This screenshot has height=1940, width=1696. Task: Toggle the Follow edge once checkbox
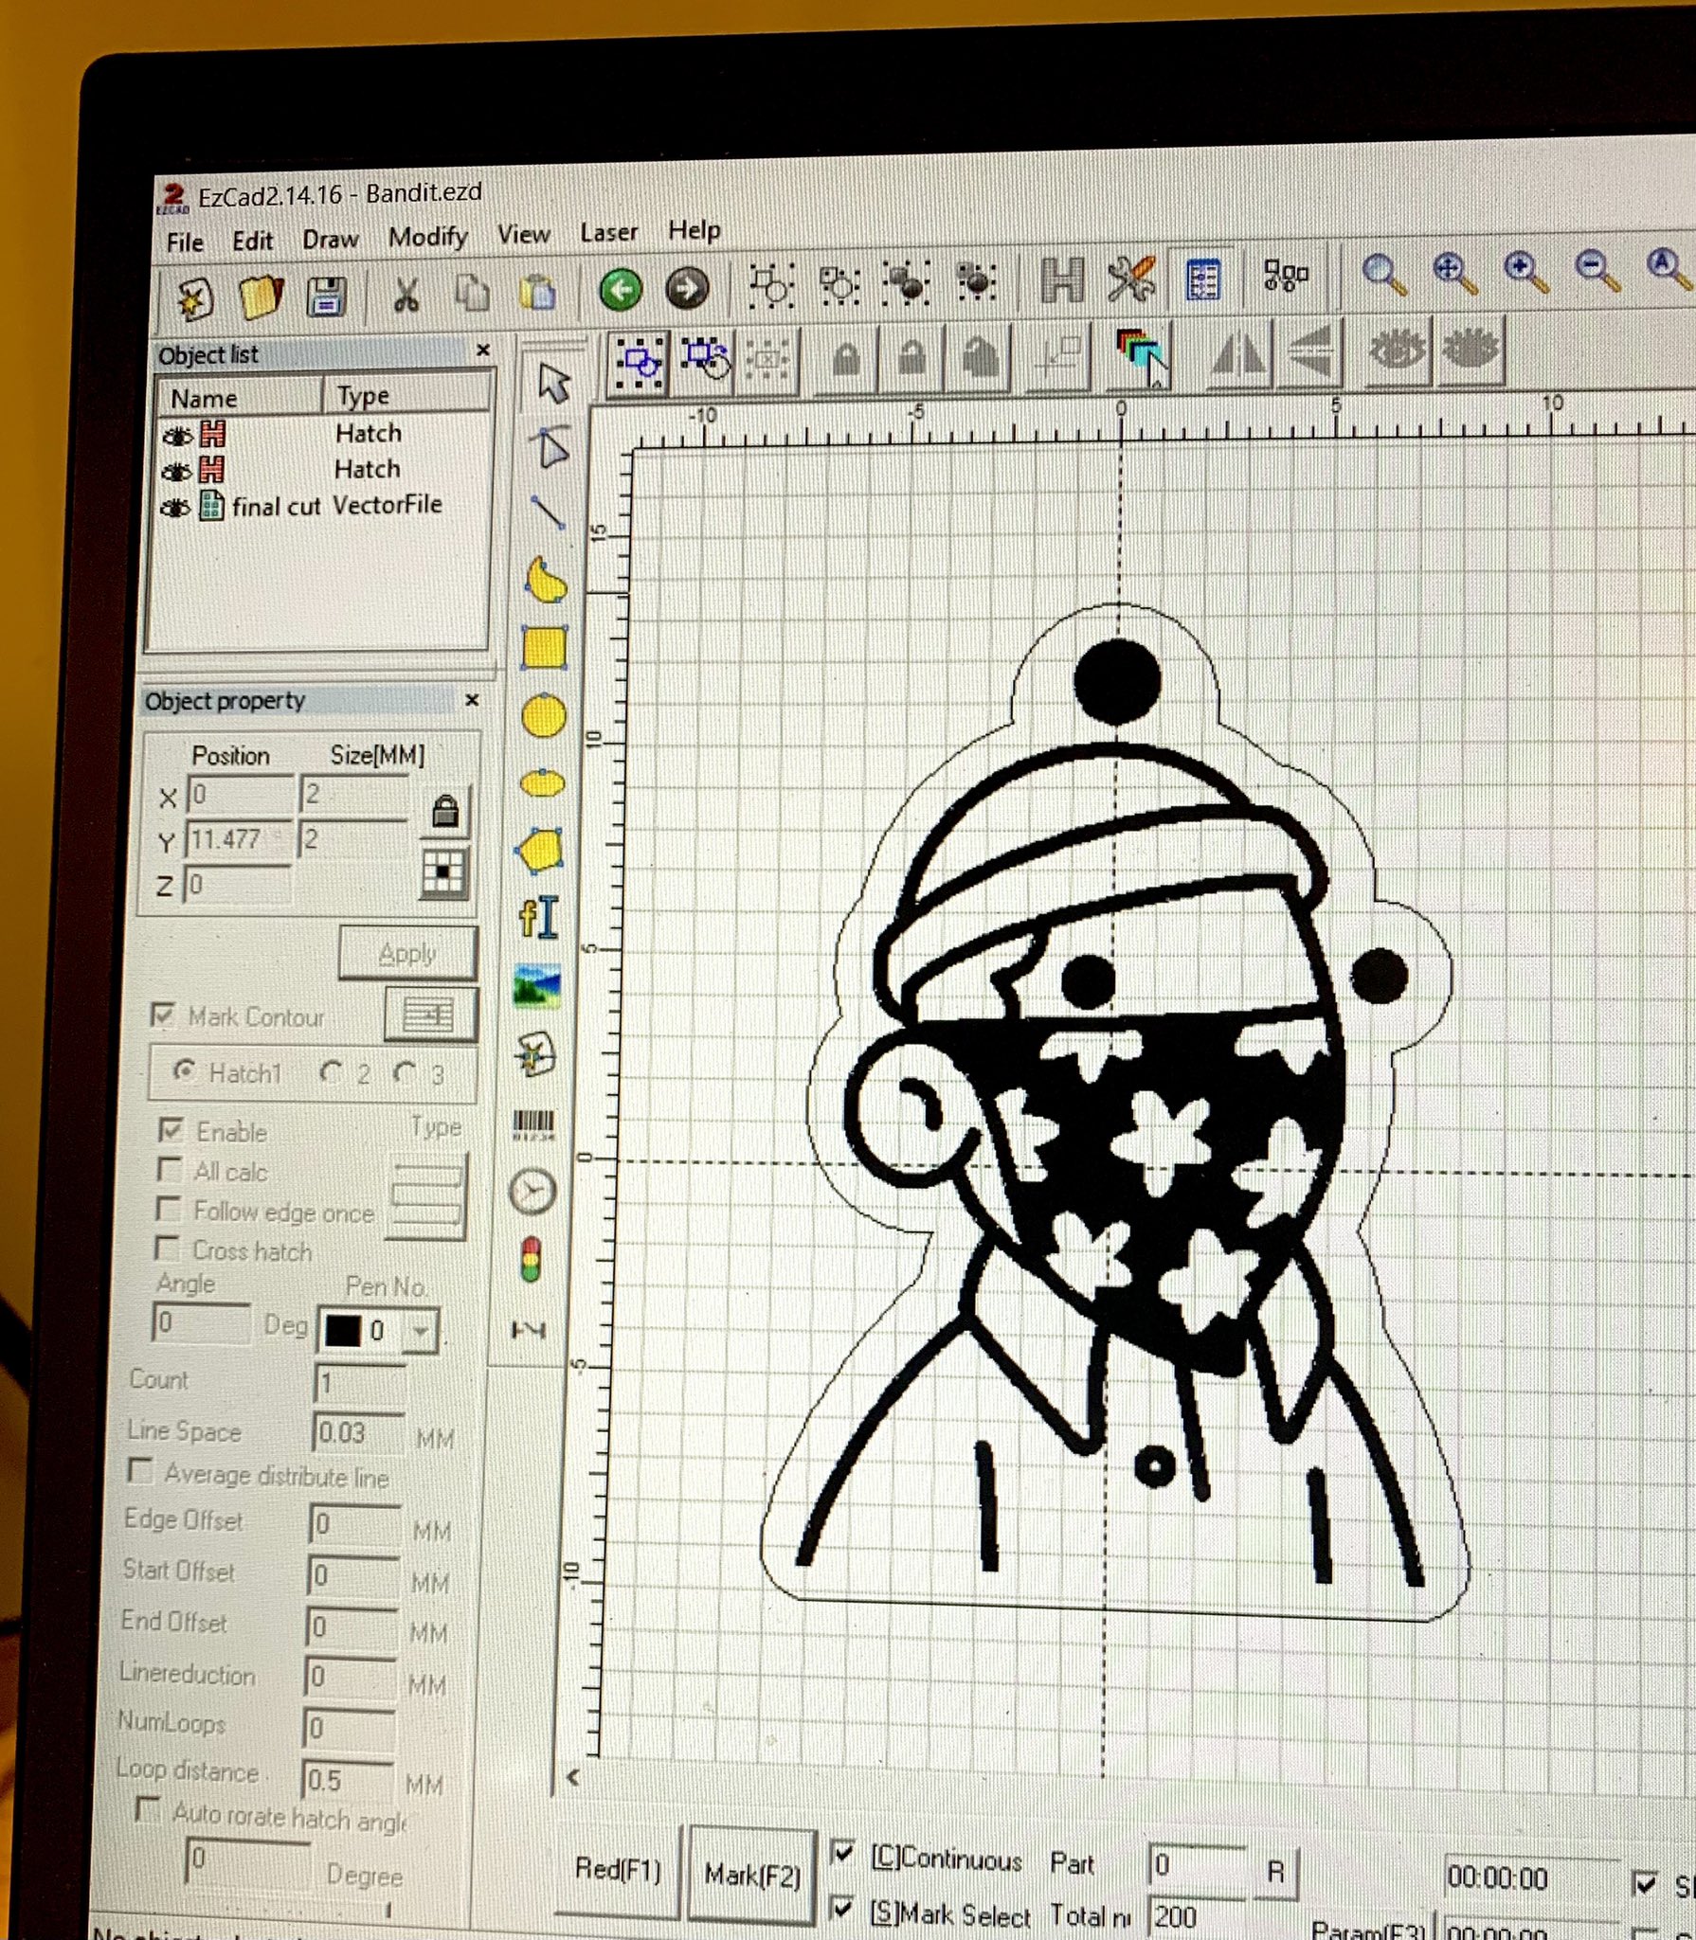click(x=169, y=1210)
